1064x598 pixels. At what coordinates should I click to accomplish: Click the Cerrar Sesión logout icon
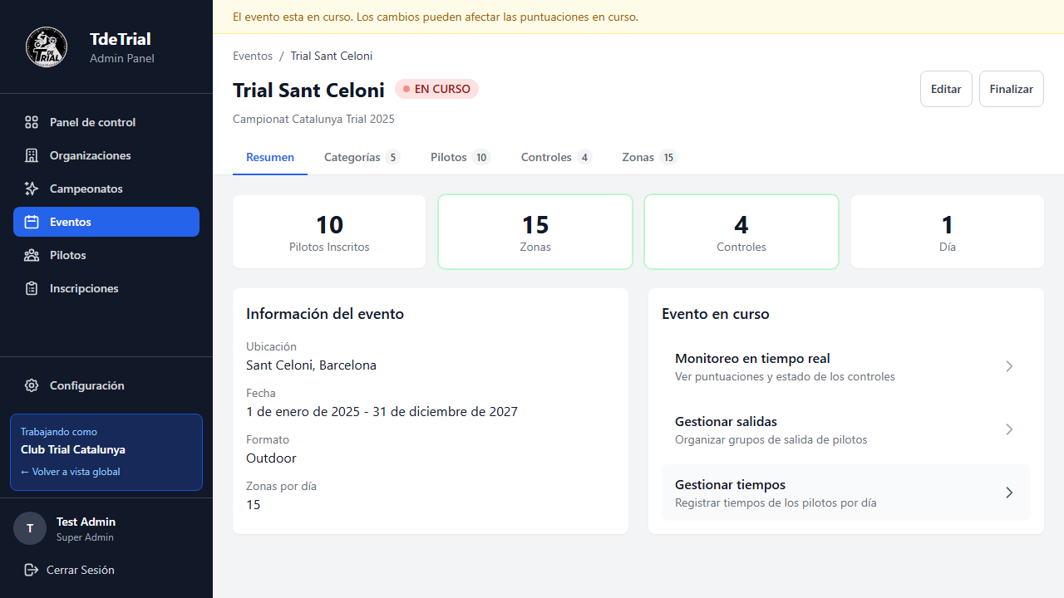click(32, 570)
